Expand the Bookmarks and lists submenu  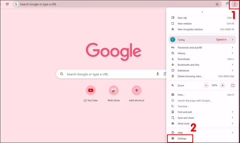tap(202, 65)
